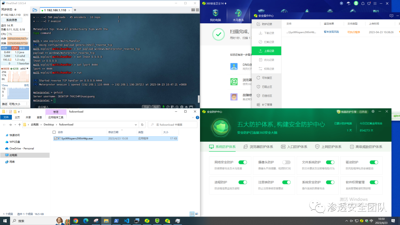Image resolution: width=400 pixels, height=225 pixels.
Task: Select 优化记录 in the sidebar
Action: (267, 60)
